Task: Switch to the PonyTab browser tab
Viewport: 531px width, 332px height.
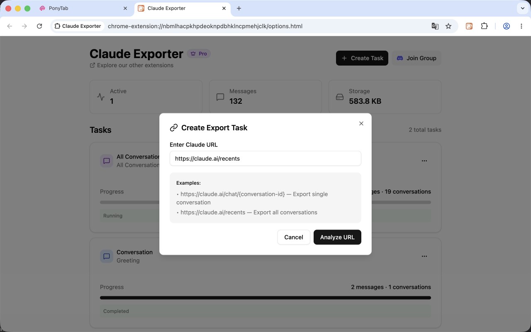Action: (x=83, y=8)
